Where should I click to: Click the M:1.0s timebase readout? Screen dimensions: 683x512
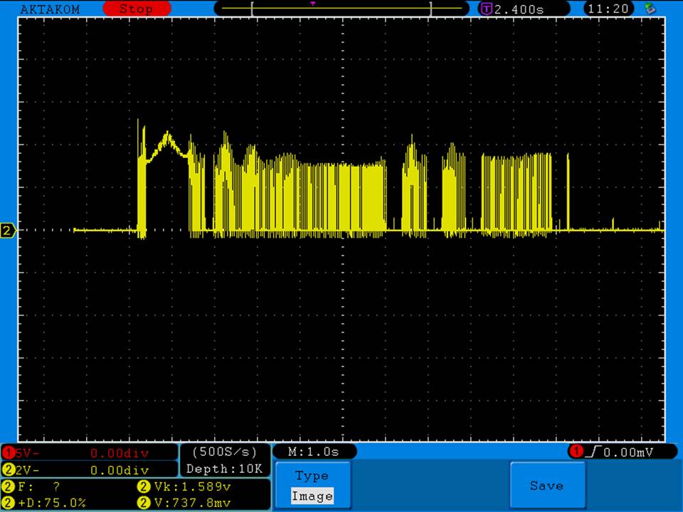click(x=314, y=452)
